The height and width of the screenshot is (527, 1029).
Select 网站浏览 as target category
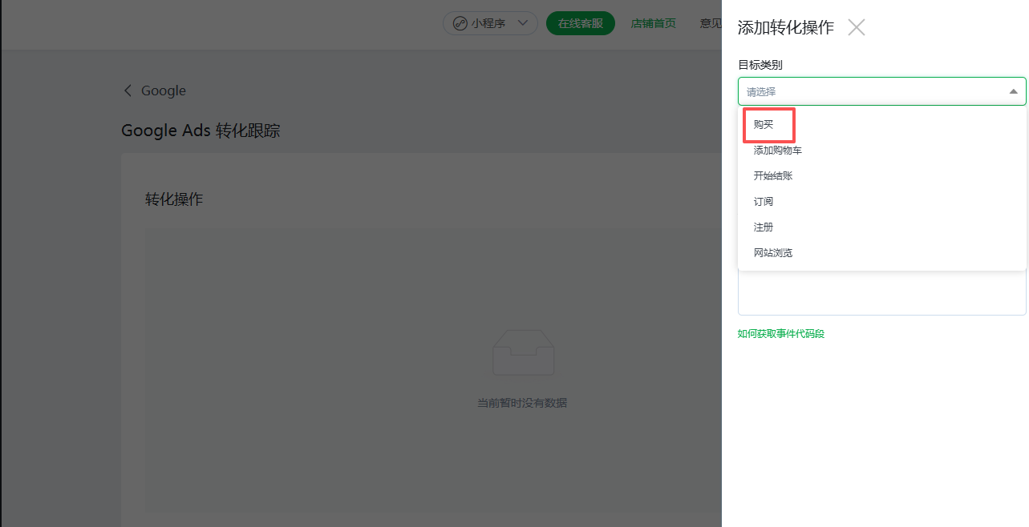773,253
